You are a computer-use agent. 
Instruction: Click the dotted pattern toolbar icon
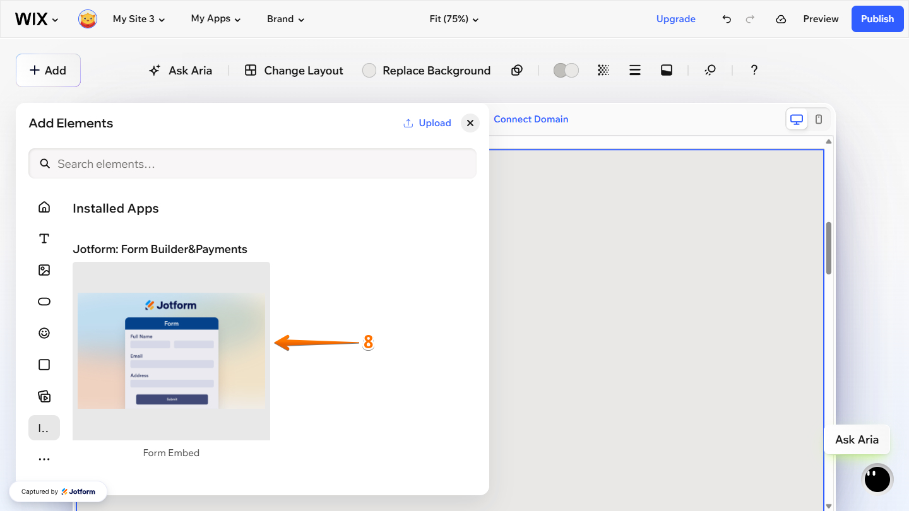(x=603, y=71)
